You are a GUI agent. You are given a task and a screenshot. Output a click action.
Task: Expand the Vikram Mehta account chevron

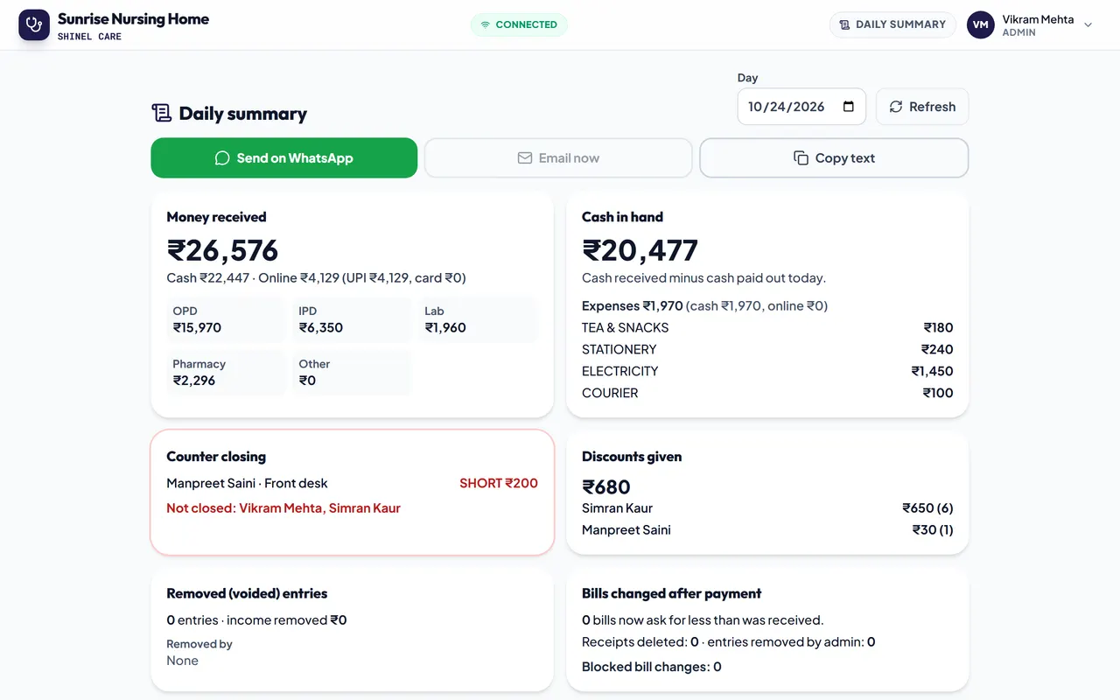click(x=1088, y=24)
